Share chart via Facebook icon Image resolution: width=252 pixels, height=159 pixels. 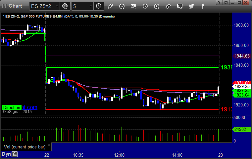coord(203,6)
